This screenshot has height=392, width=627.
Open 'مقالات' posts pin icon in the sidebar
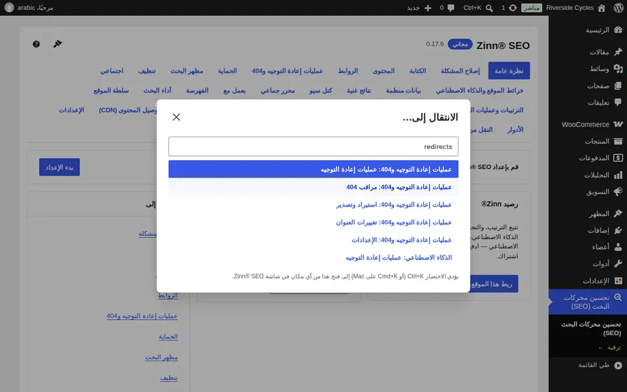tap(618, 52)
